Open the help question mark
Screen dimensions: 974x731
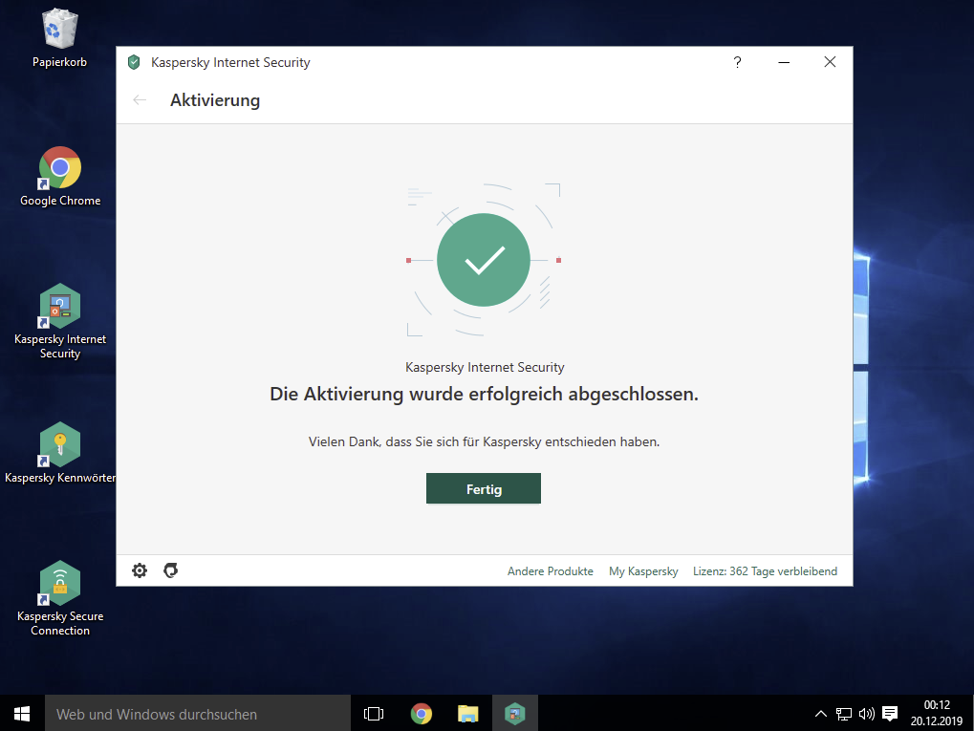(737, 62)
